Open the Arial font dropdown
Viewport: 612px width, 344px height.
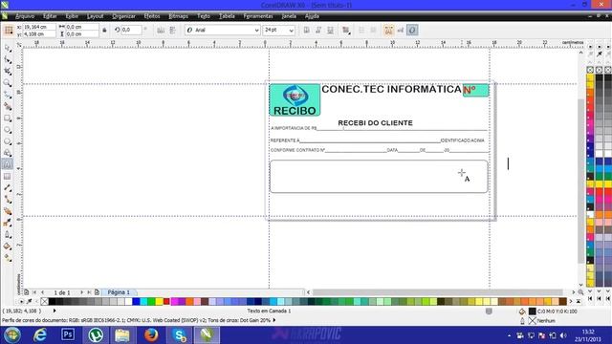pos(256,30)
